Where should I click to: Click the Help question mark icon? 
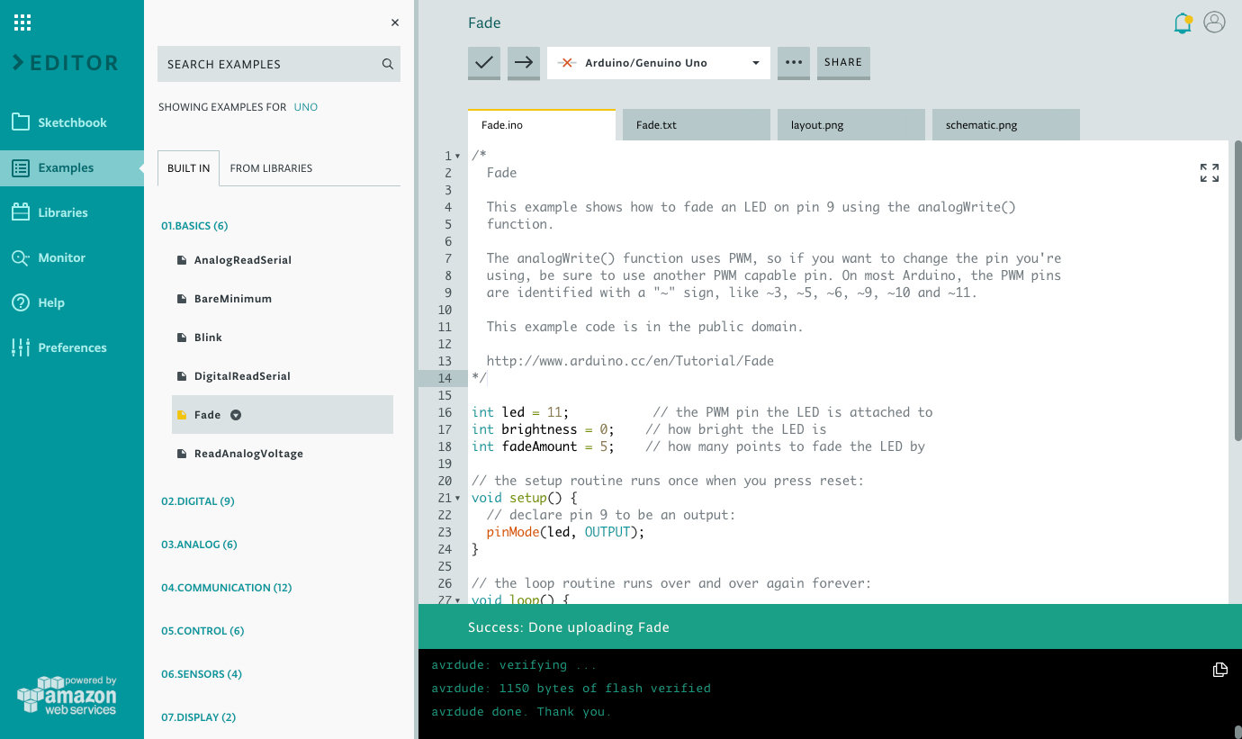[21, 302]
